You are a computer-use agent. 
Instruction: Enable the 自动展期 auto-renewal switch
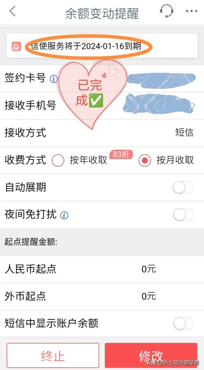pos(183,187)
